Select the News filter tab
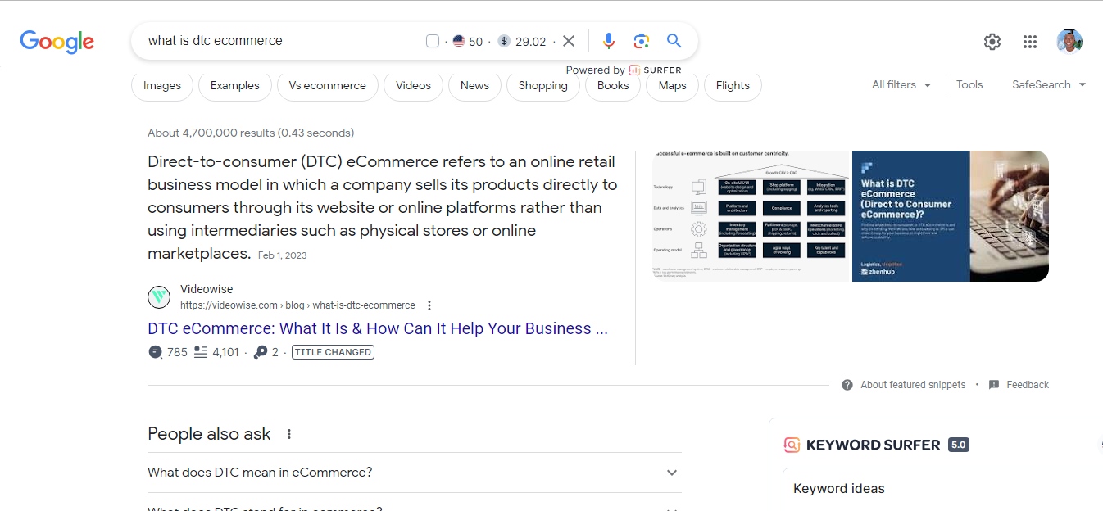 [474, 86]
